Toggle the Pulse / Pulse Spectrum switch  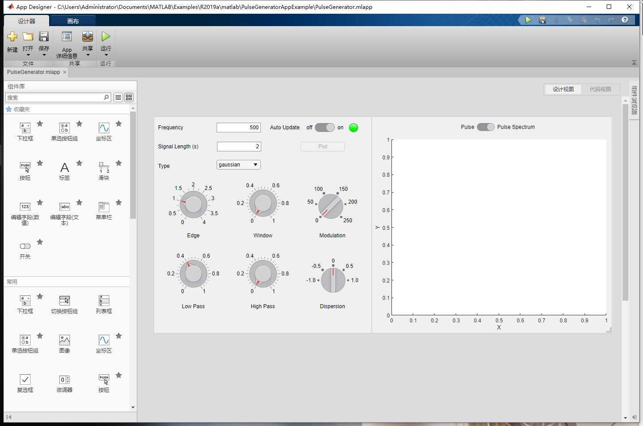486,127
